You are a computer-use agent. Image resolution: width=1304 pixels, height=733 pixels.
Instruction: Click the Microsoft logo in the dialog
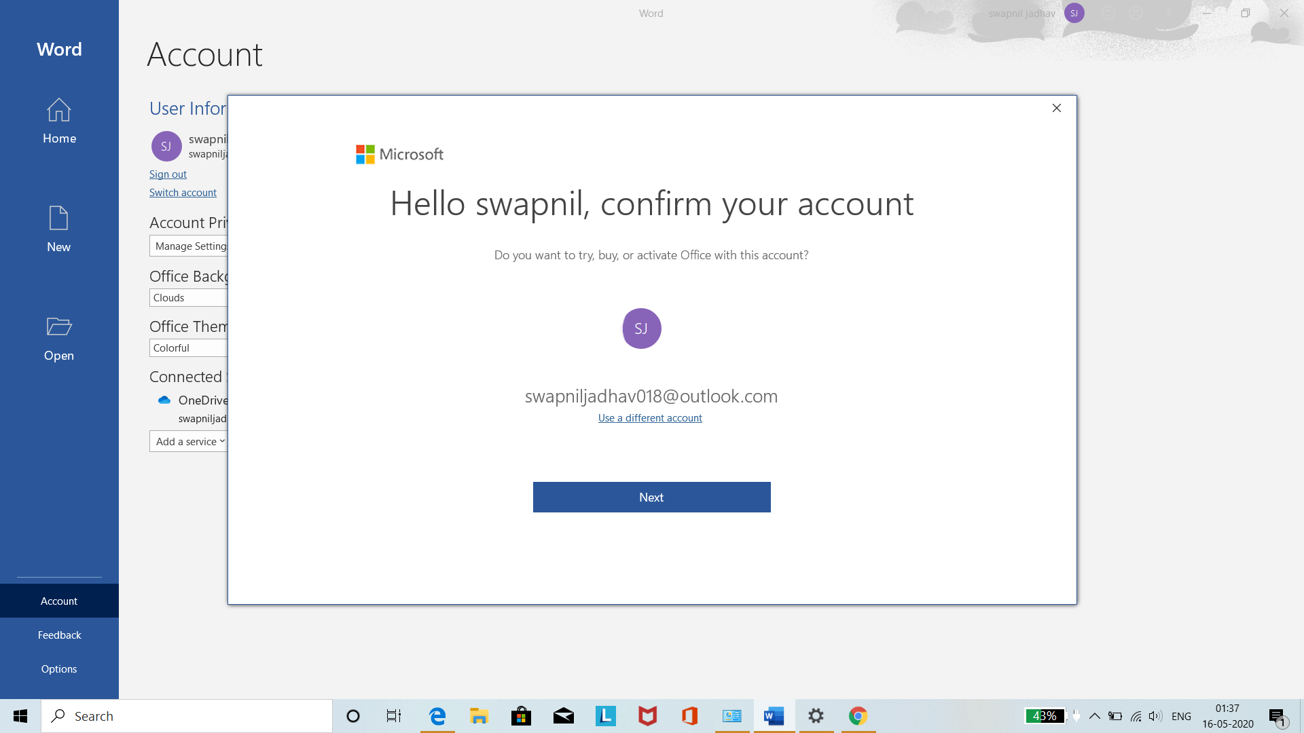coord(399,154)
